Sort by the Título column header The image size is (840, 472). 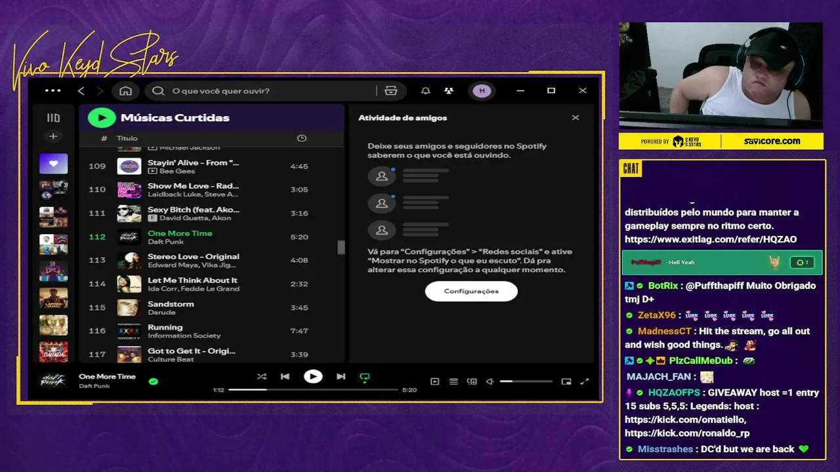click(x=127, y=138)
